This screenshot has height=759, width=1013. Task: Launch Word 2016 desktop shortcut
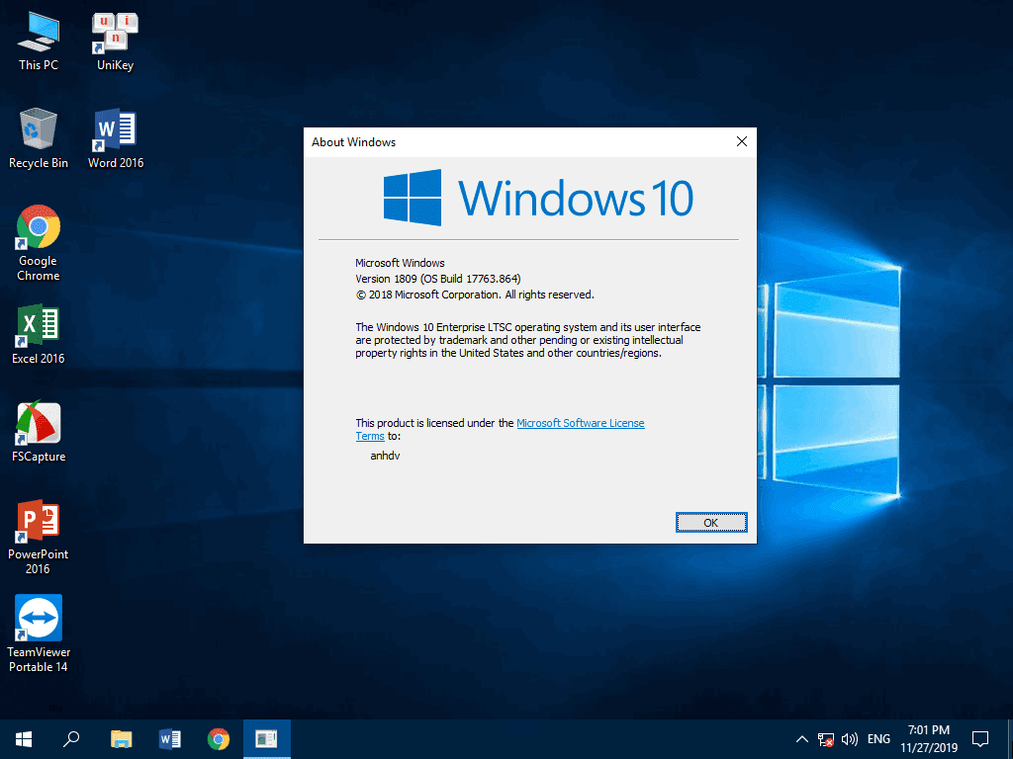coord(116,138)
